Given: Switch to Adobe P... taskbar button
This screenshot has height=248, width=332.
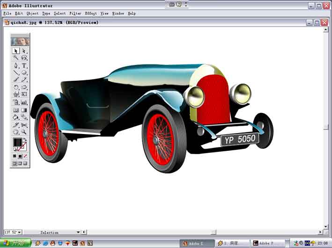Looking at the screenshot, I should pyautogui.click(x=267, y=243).
